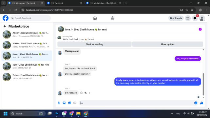Click the 'Do you speakin spanish.?' message
Image resolution: width=210 pixels, height=118 pixels.
tap(77, 74)
